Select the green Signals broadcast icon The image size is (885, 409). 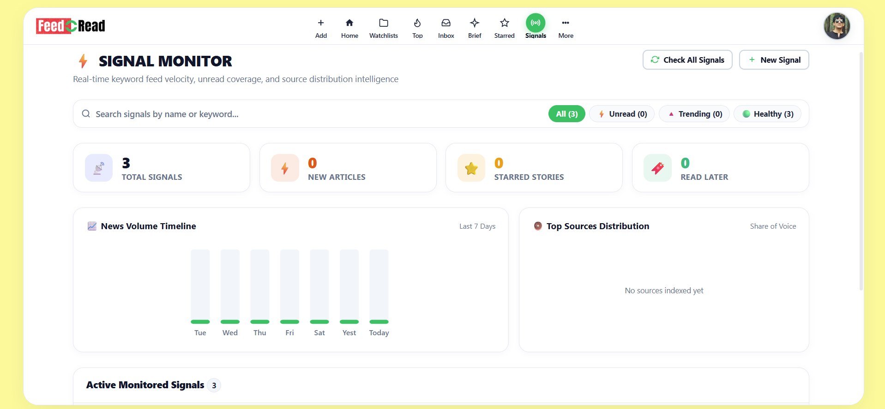pyautogui.click(x=536, y=23)
